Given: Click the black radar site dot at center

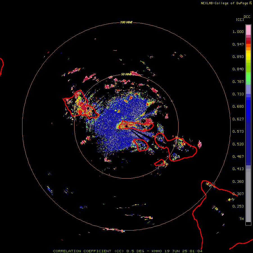Looking at the screenshot, I should coord(126,126).
